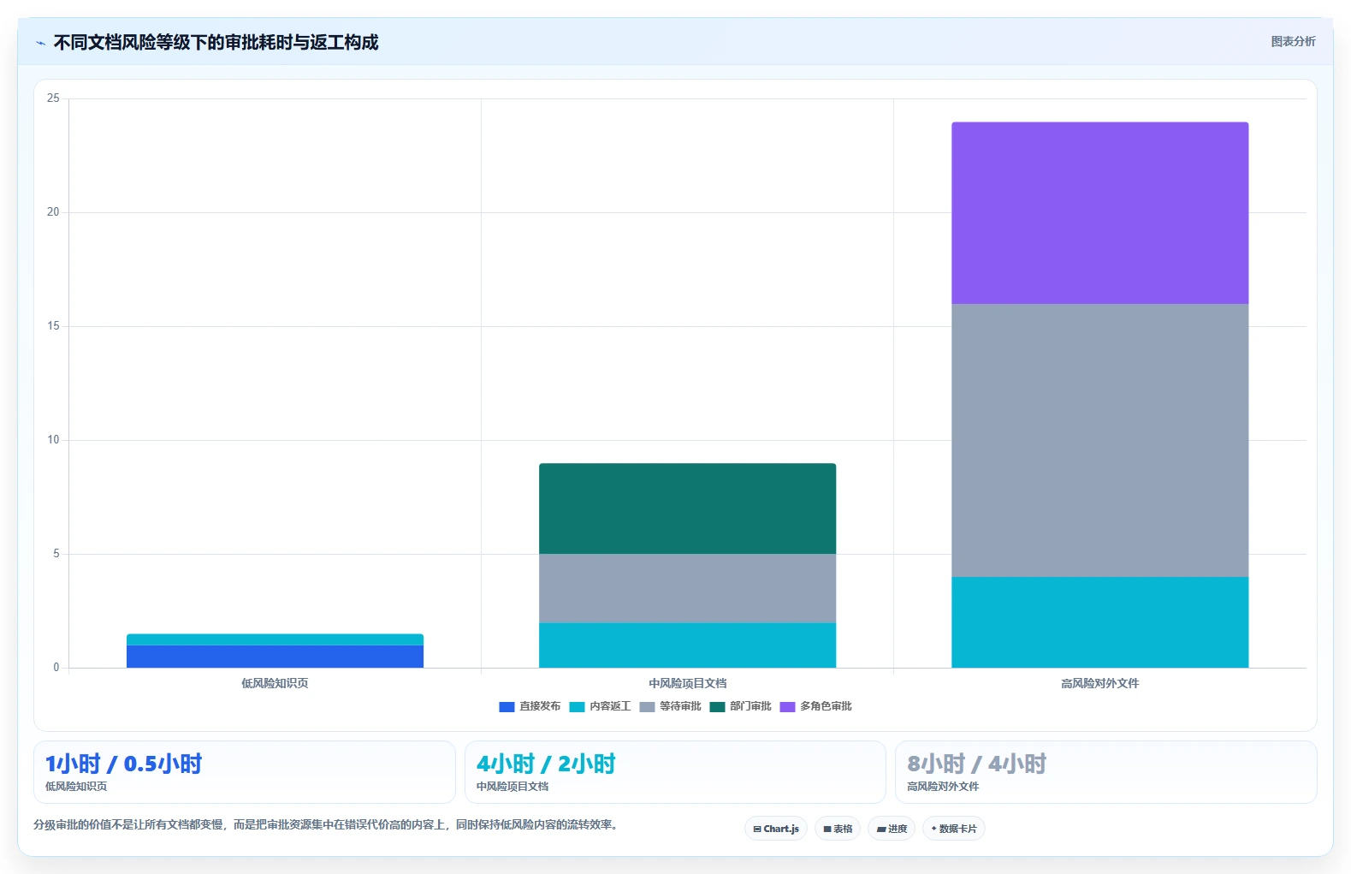Image resolution: width=1351 pixels, height=874 pixels.
Task: Toggle the 等待审批 legend series
Action: click(670, 706)
